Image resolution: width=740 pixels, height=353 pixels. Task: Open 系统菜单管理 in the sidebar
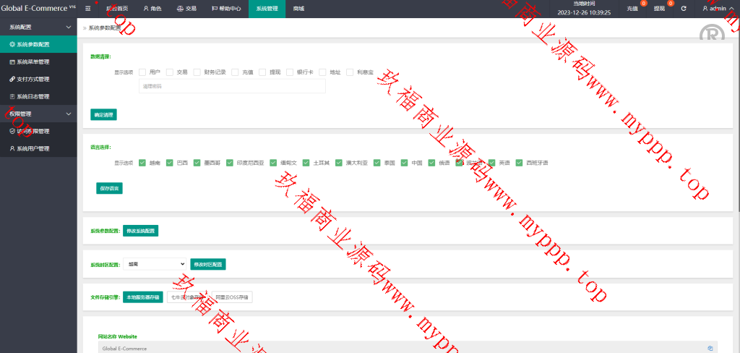tap(33, 61)
